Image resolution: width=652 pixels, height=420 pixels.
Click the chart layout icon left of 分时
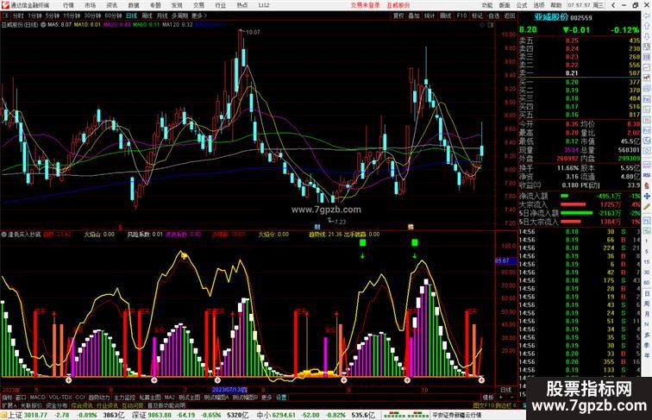point(5,16)
